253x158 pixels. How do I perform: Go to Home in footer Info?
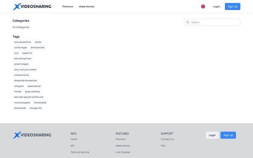tap(74, 139)
